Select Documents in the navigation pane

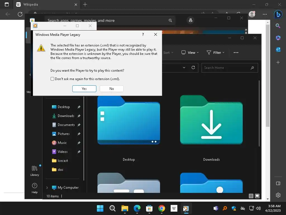point(66,125)
